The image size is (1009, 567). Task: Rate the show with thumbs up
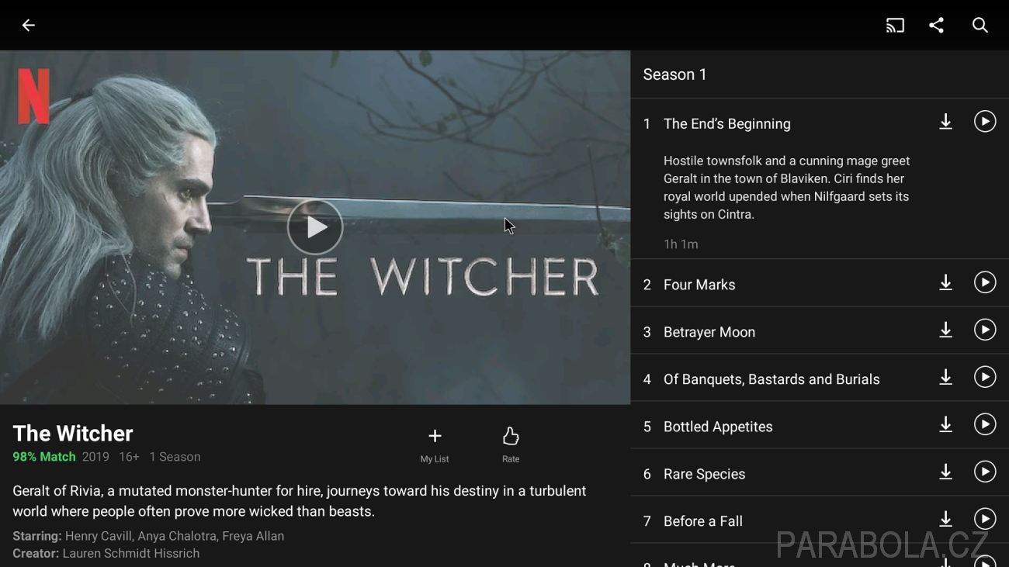tap(511, 444)
